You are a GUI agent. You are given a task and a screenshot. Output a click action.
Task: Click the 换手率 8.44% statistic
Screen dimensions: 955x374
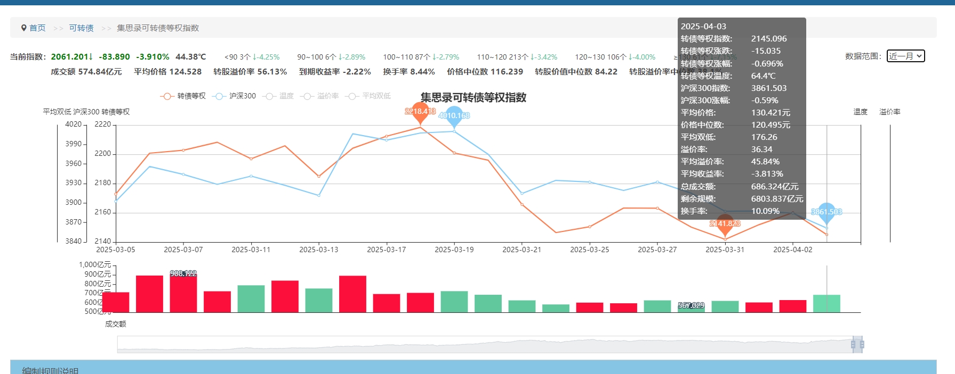[x=409, y=71]
